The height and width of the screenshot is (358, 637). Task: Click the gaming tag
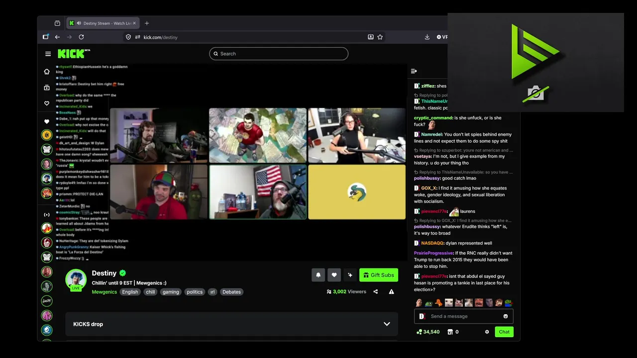[171, 292]
